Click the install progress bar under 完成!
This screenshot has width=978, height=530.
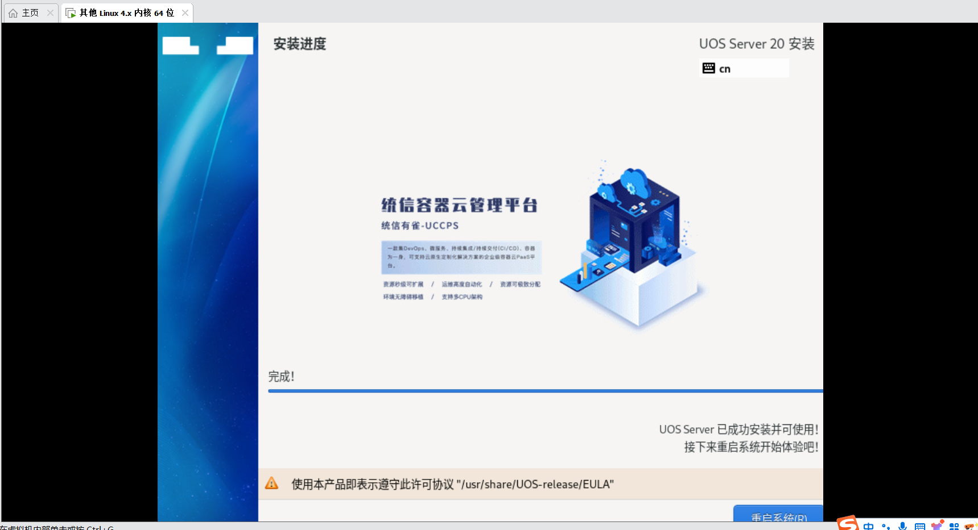point(545,391)
